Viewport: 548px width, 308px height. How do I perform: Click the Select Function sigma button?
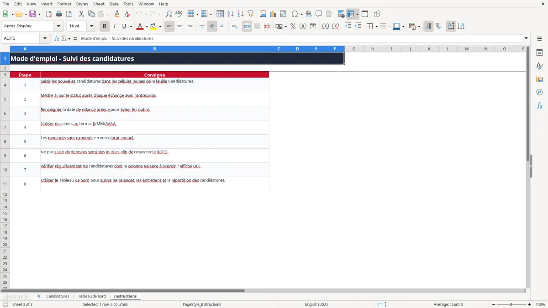[64, 38]
